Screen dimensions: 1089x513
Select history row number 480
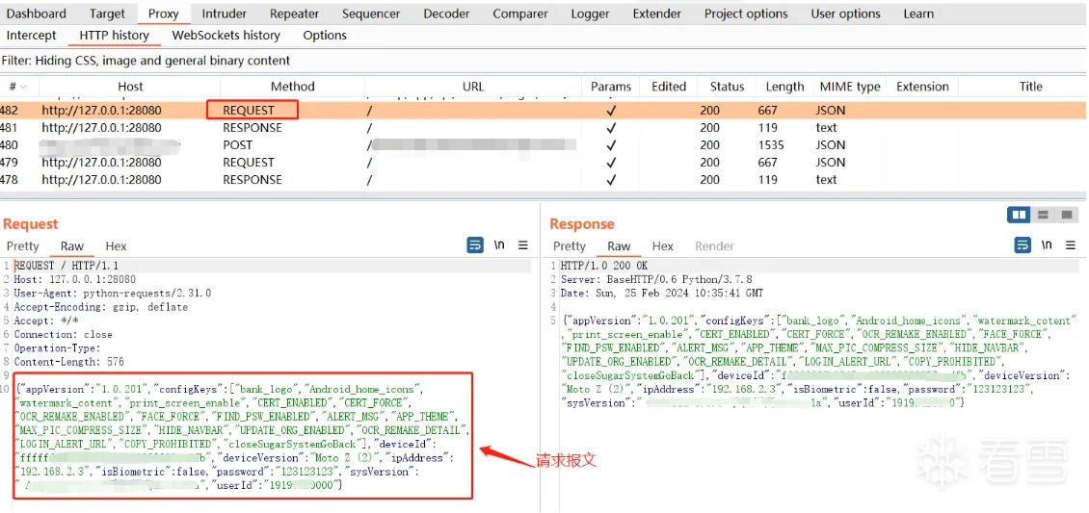point(544,145)
